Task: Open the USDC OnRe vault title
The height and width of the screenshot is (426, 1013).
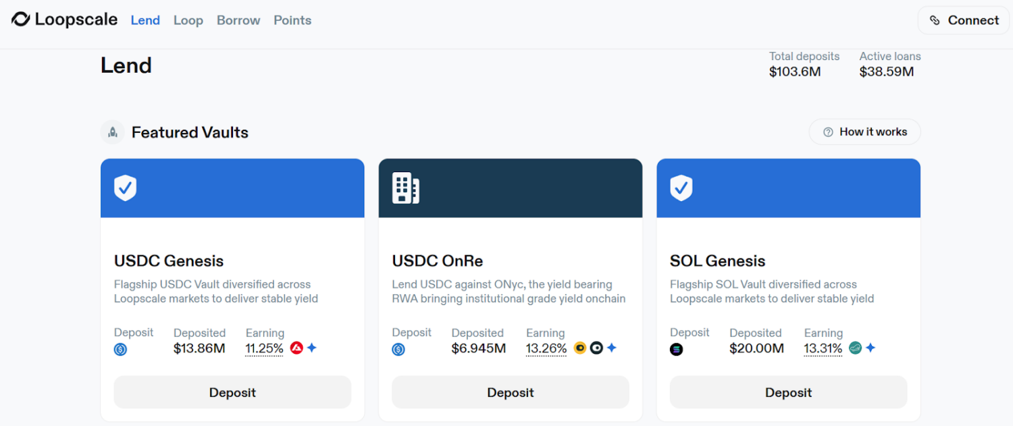Action: click(x=437, y=261)
